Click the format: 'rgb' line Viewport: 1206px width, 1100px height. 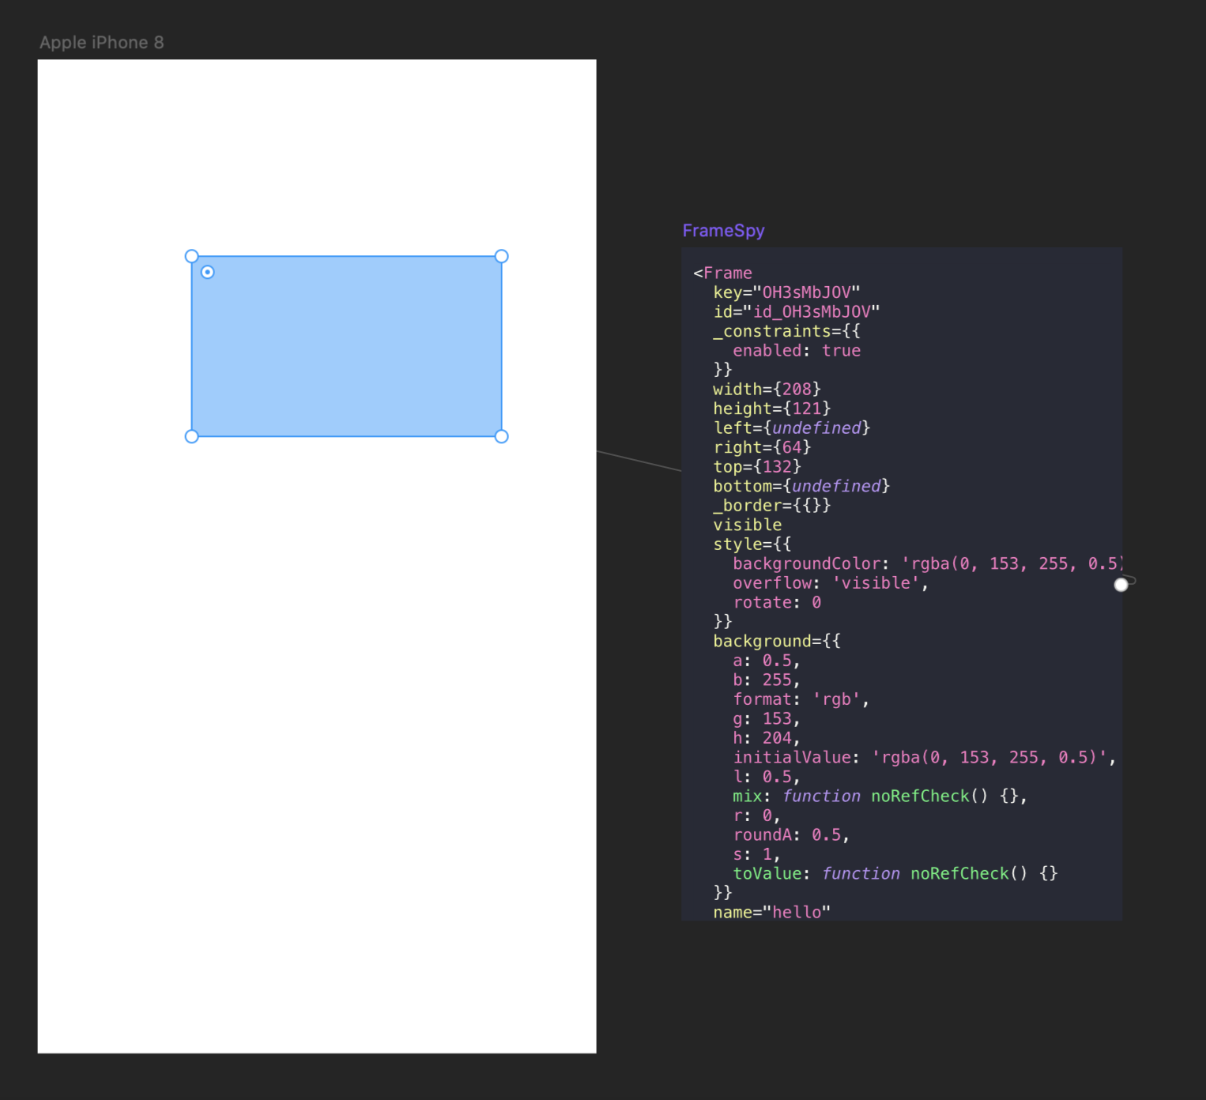coord(801,699)
